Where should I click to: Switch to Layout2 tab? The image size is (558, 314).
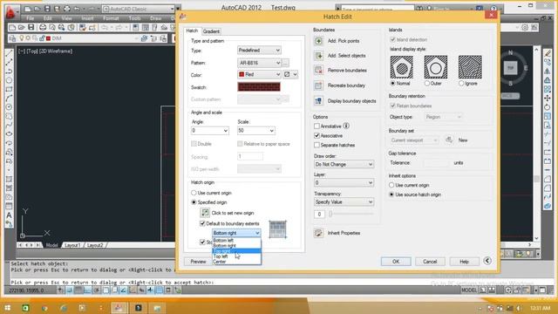(95, 245)
